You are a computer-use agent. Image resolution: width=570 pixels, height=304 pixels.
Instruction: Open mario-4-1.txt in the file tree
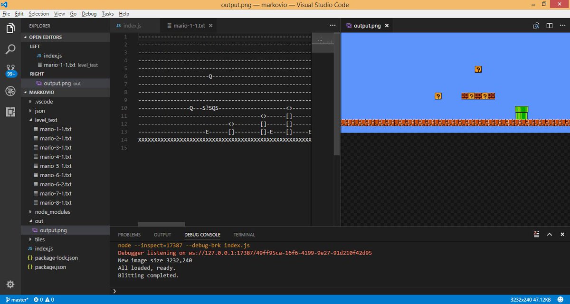[x=66, y=157]
